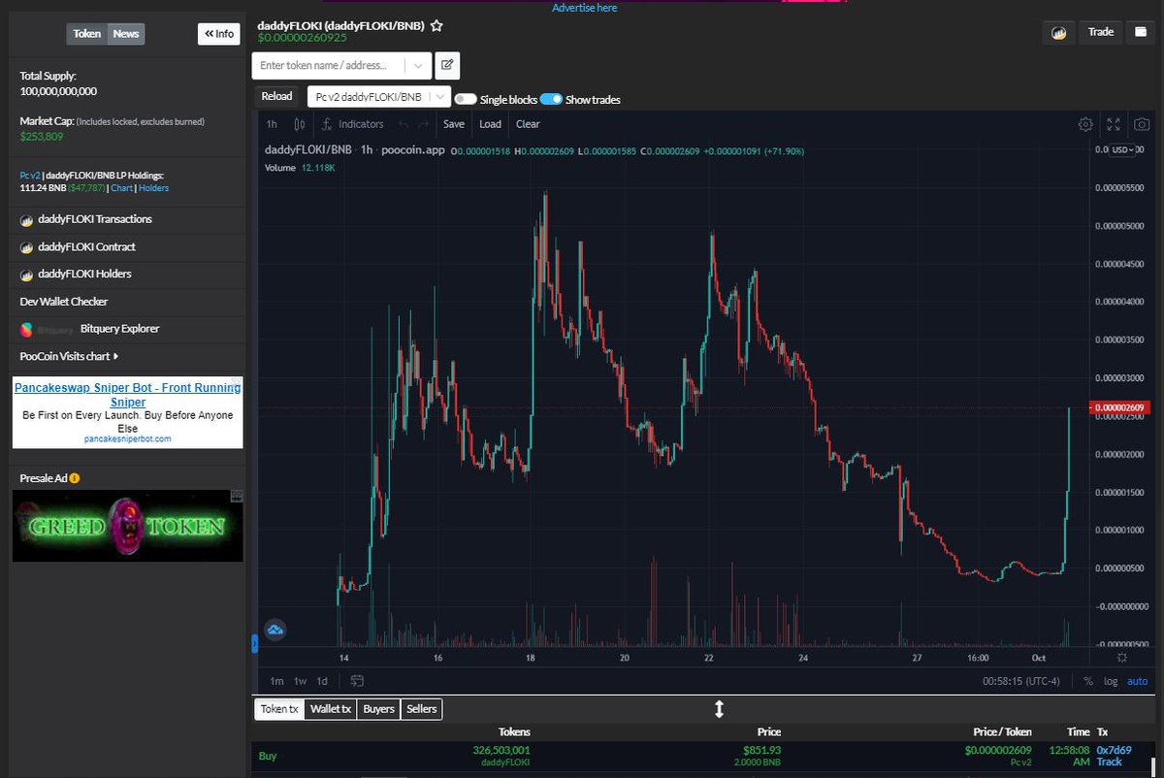Collapse the sidebar with Info button
This screenshot has width=1164, height=778.
[219, 34]
